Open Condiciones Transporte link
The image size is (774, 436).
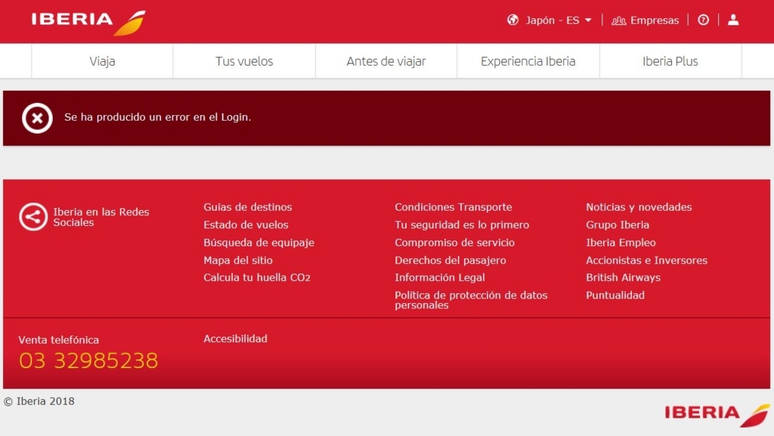454,207
